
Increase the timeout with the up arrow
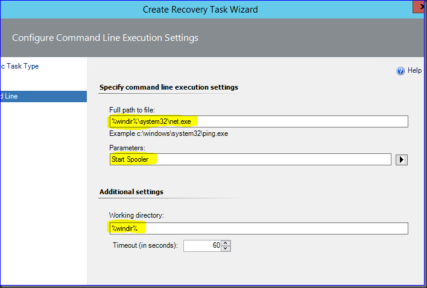[226, 243]
